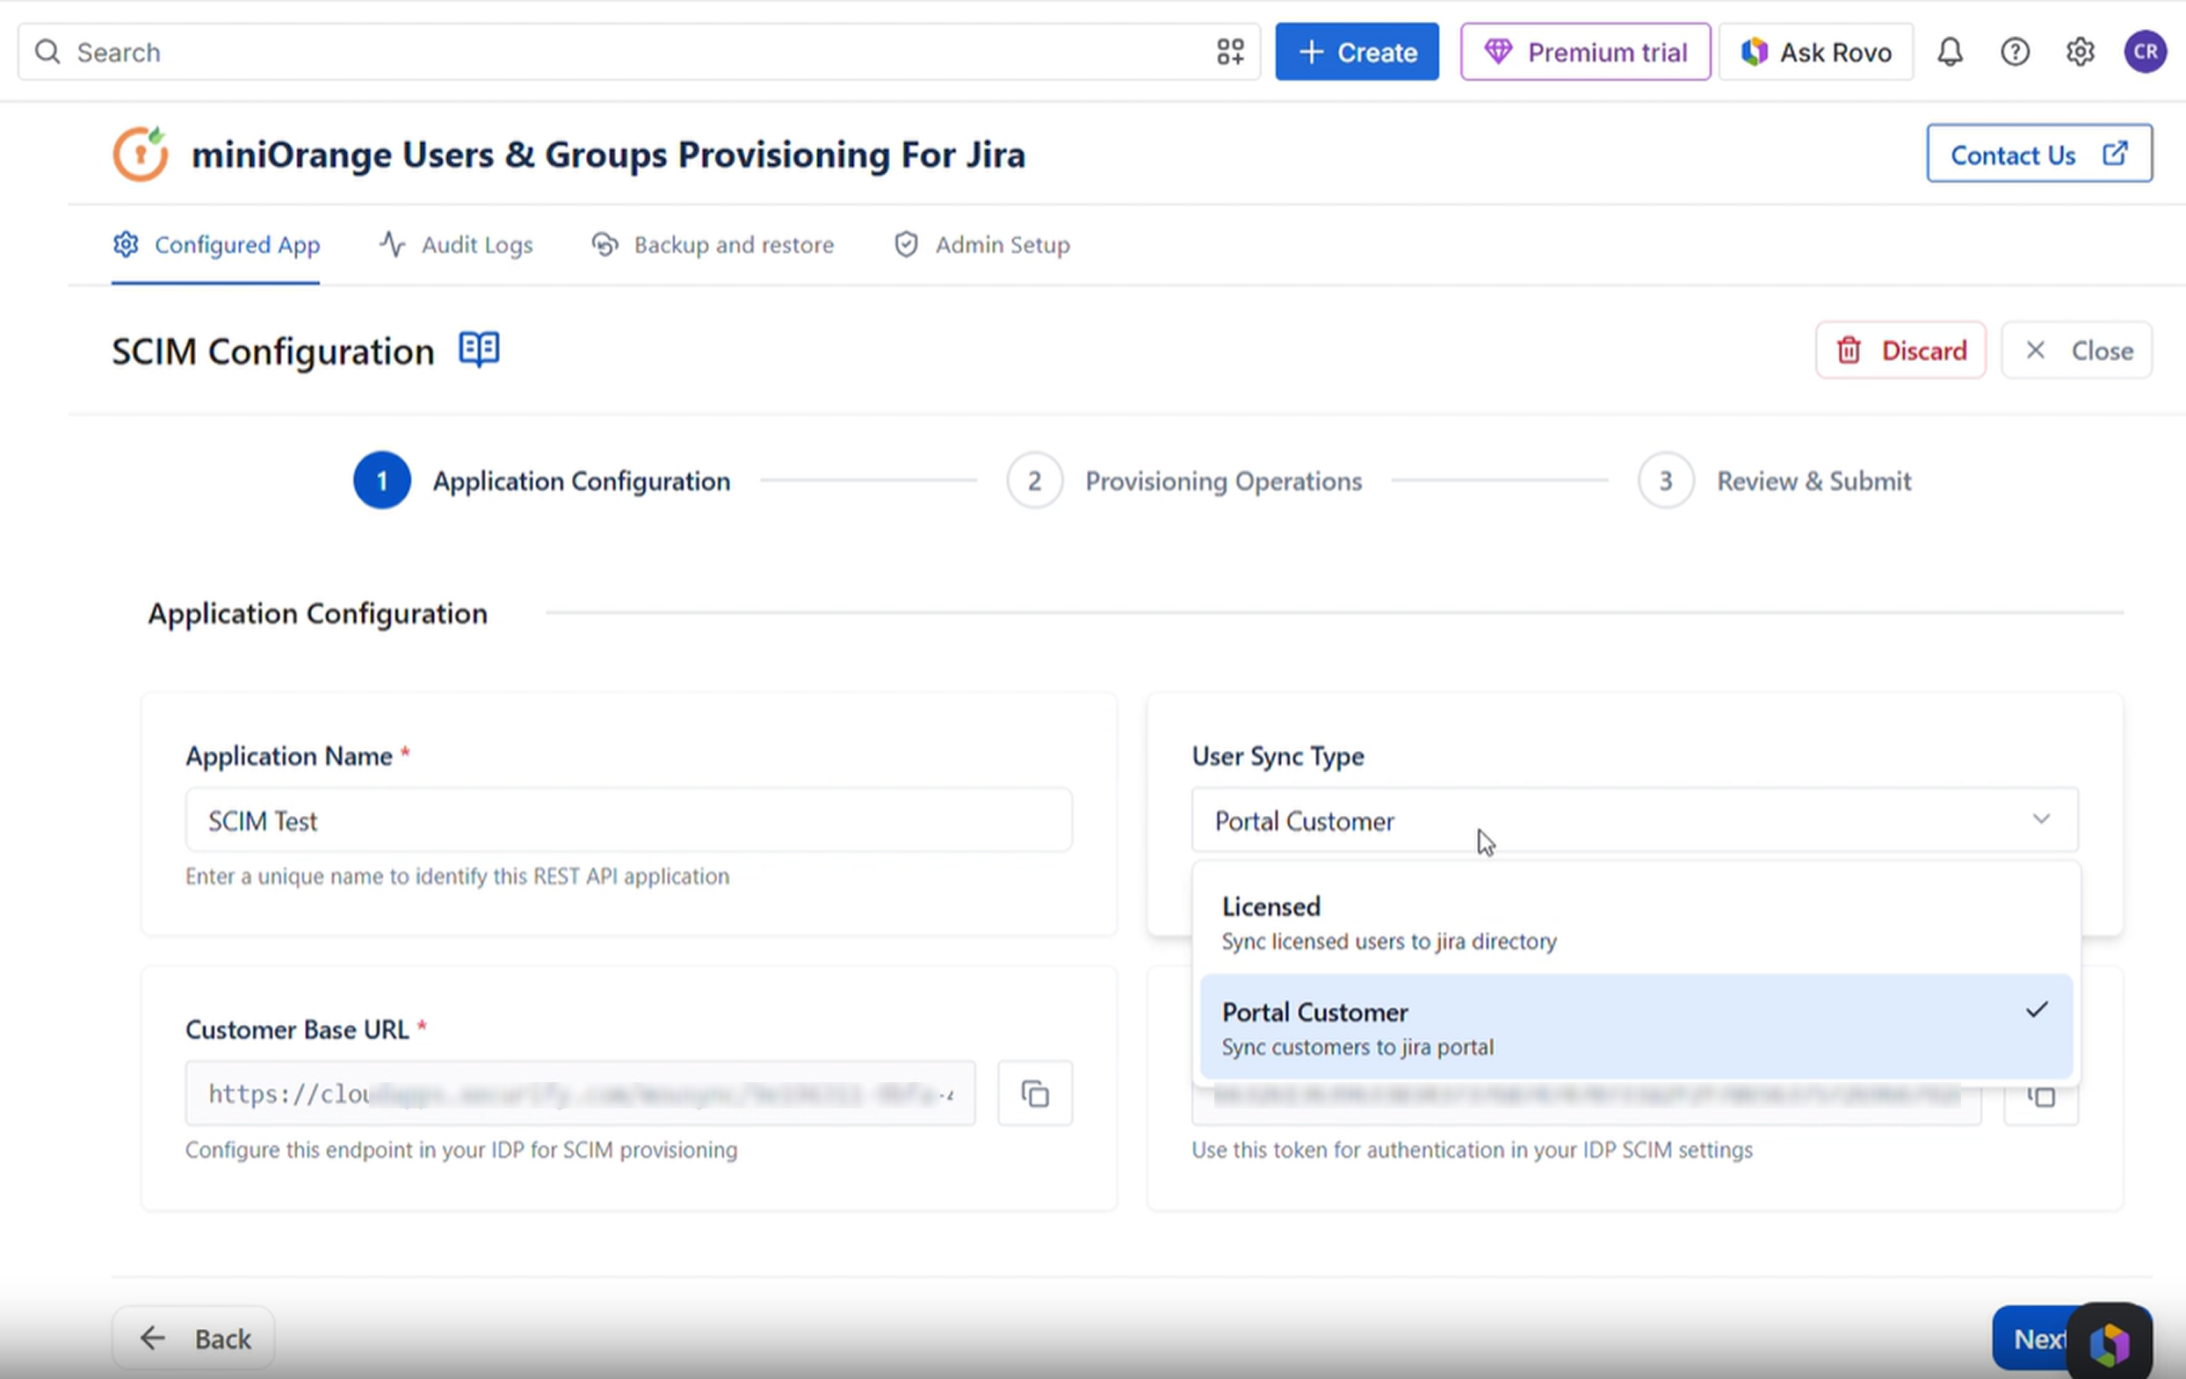Image resolution: width=2186 pixels, height=1379 pixels.
Task: Focus the top Search box
Action: [638, 52]
